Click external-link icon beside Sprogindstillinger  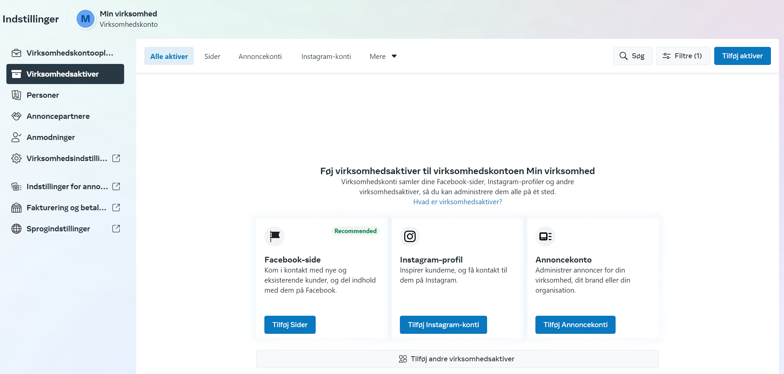(x=116, y=229)
